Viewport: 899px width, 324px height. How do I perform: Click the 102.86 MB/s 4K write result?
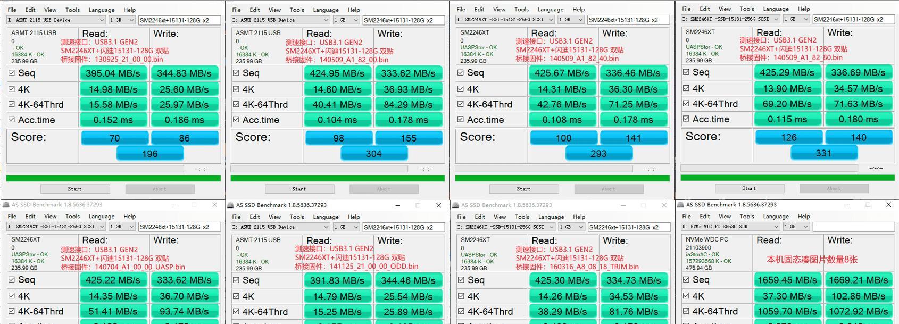[x=859, y=296]
